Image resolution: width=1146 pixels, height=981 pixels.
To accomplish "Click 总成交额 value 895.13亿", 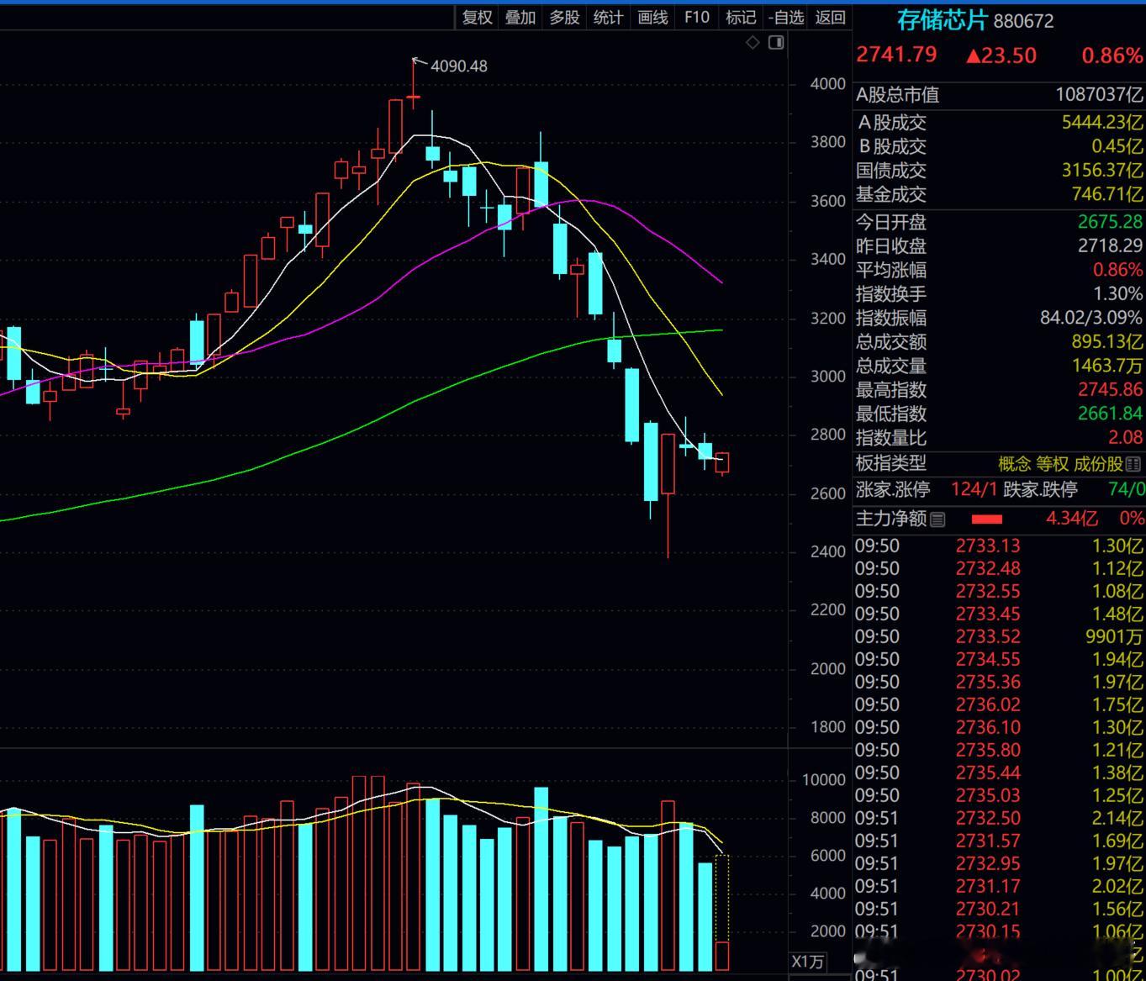I will point(1107,341).
